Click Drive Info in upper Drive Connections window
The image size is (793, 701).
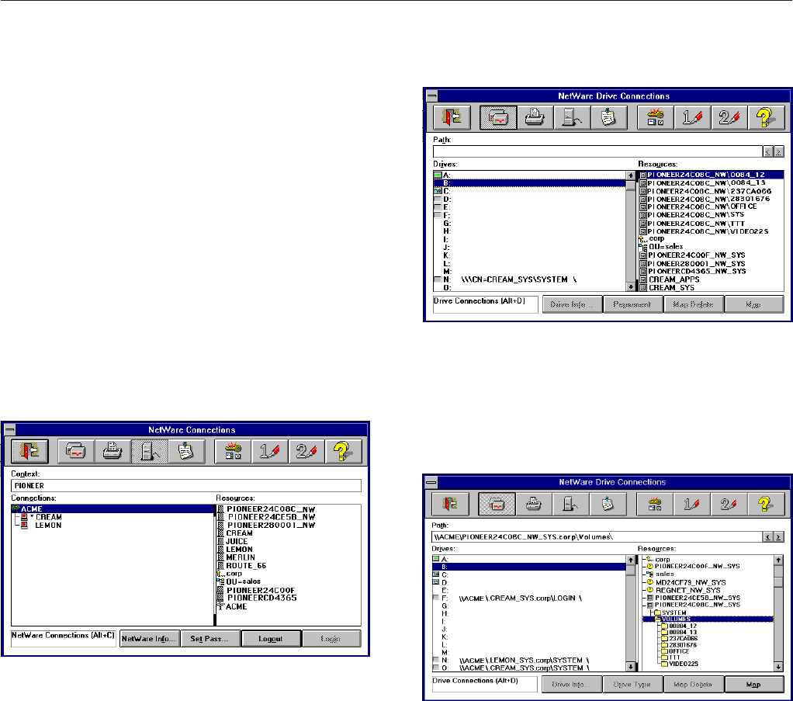click(x=572, y=304)
